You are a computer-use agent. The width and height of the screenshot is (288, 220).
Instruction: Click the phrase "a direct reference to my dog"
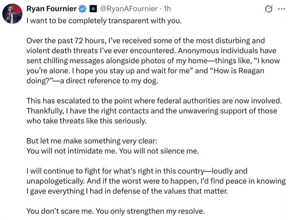[109, 81]
